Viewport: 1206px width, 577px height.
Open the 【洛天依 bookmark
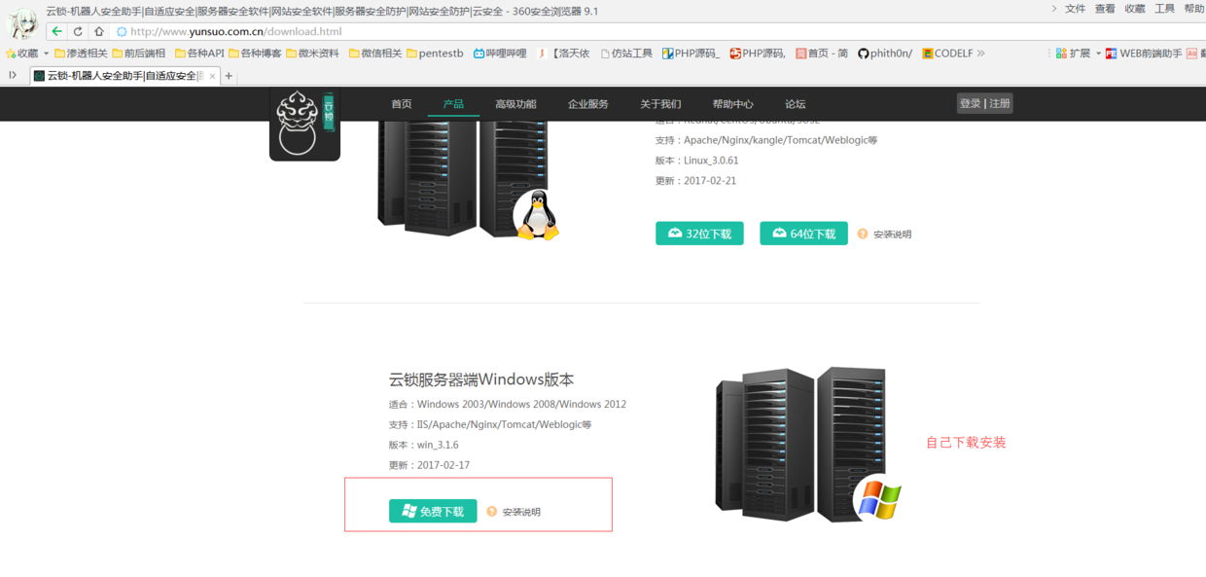point(563,54)
